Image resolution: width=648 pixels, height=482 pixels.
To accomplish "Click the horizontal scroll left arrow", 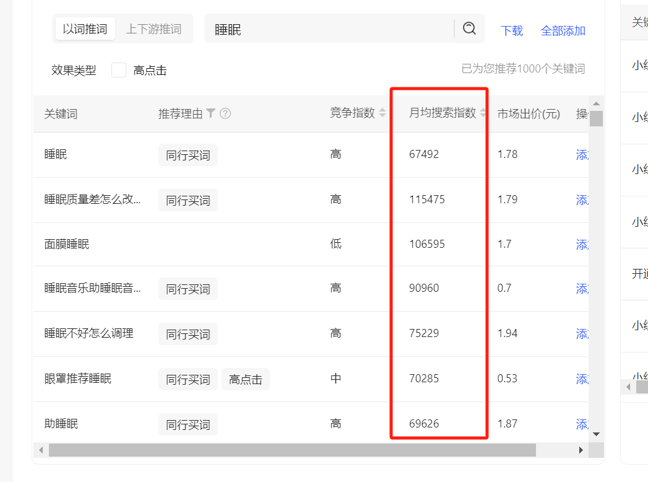I will pyautogui.click(x=40, y=450).
